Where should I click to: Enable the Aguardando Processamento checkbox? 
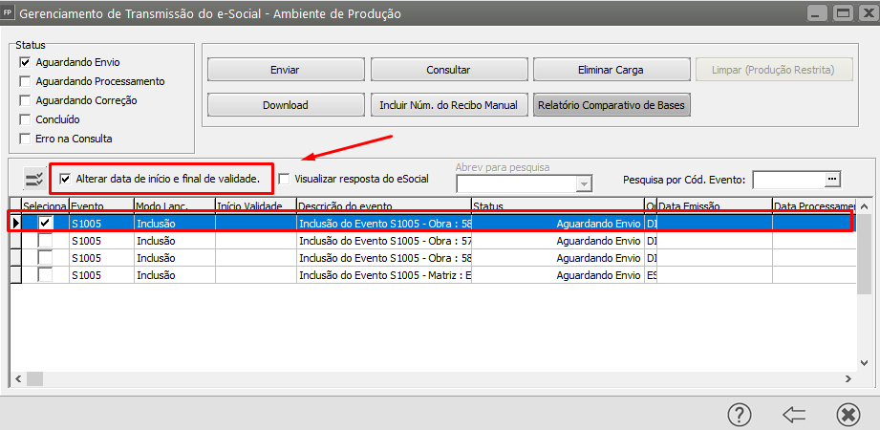(25, 81)
